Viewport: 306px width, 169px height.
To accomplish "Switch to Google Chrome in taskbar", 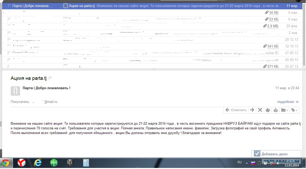I will (x=6, y=163).
